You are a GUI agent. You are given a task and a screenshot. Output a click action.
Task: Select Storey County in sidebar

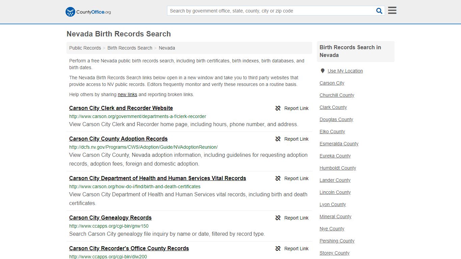click(334, 253)
